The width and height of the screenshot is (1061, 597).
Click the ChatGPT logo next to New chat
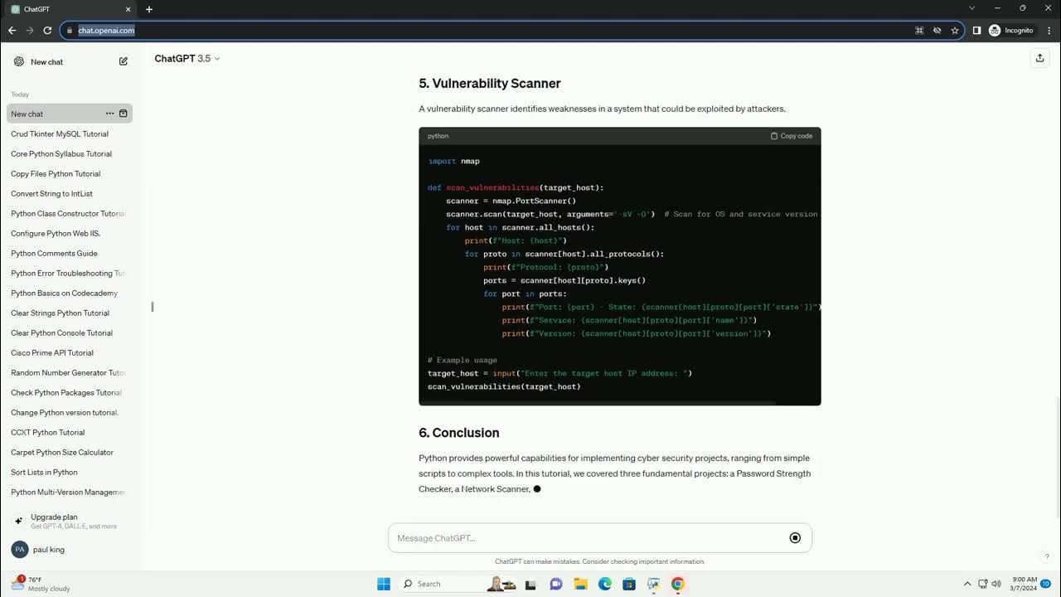coord(19,61)
